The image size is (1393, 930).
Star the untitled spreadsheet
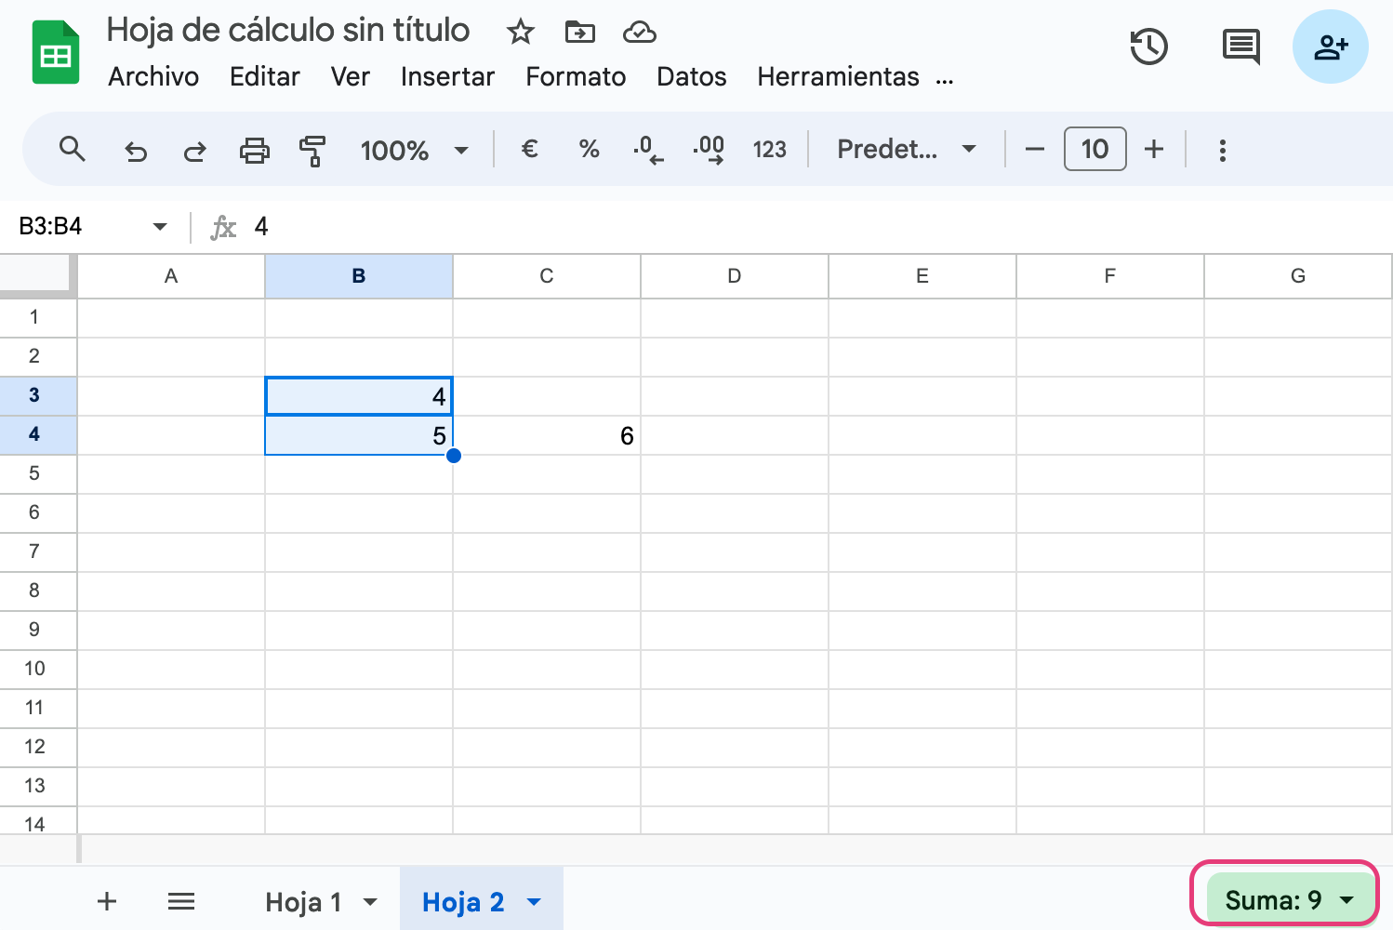click(520, 33)
